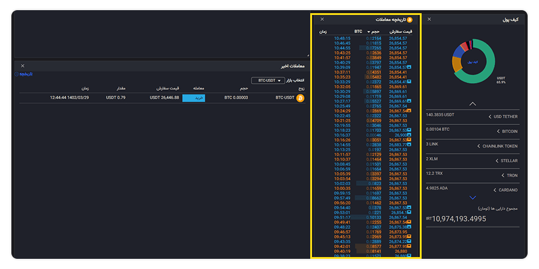Open the BTC-USDT market selection dropdown
539x269 pixels.
click(268, 81)
